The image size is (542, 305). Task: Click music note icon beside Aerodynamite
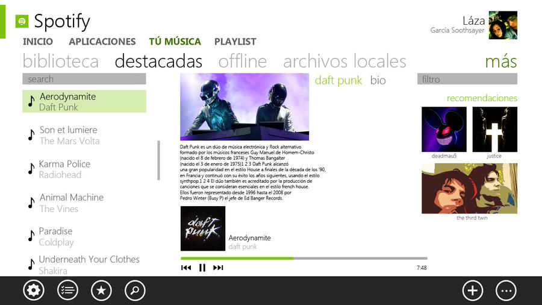(x=31, y=101)
